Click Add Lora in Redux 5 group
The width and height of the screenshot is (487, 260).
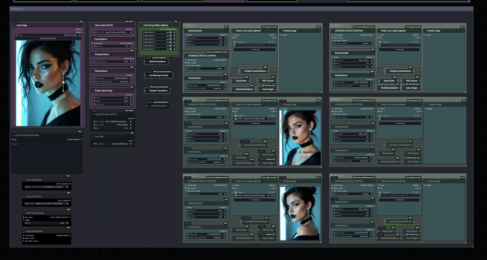click(x=400, y=123)
